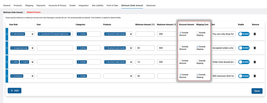Screen dimensions: 267x103
Task: Switch to the Products tab
Action: (x=18, y=5)
